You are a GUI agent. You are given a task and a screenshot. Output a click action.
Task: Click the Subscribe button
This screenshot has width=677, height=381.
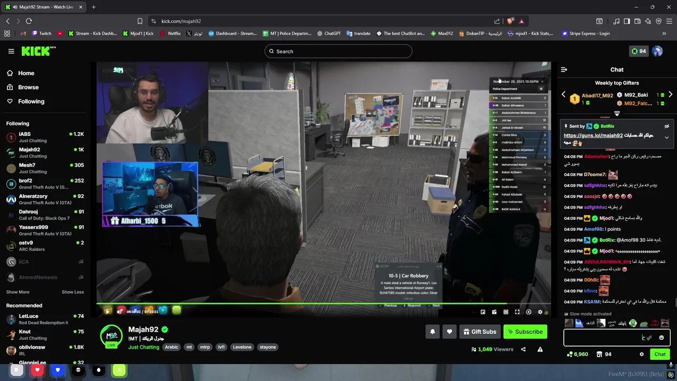[x=525, y=332]
